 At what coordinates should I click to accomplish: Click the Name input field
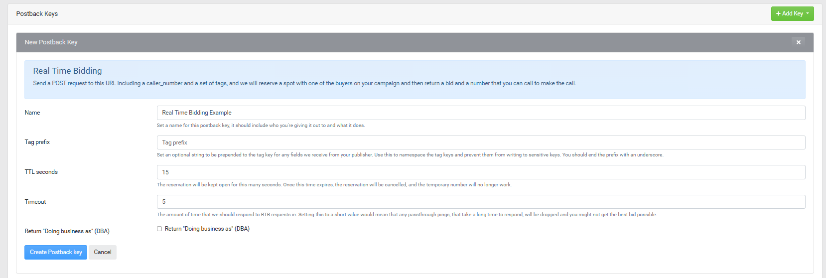480,113
